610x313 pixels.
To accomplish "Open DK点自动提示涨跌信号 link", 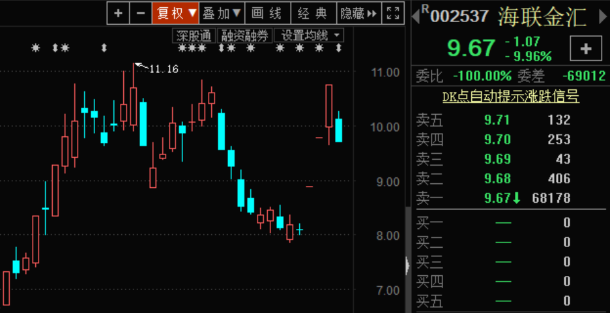I will click(511, 96).
